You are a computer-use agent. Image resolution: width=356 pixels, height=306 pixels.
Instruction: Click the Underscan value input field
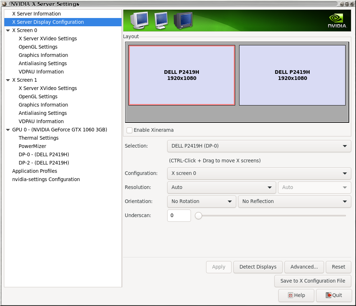pos(179,216)
